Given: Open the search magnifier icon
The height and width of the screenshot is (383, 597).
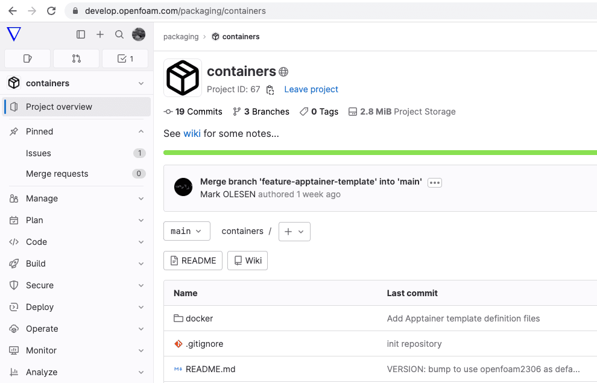Looking at the screenshot, I should pyautogui.click(x=119, y=34).
